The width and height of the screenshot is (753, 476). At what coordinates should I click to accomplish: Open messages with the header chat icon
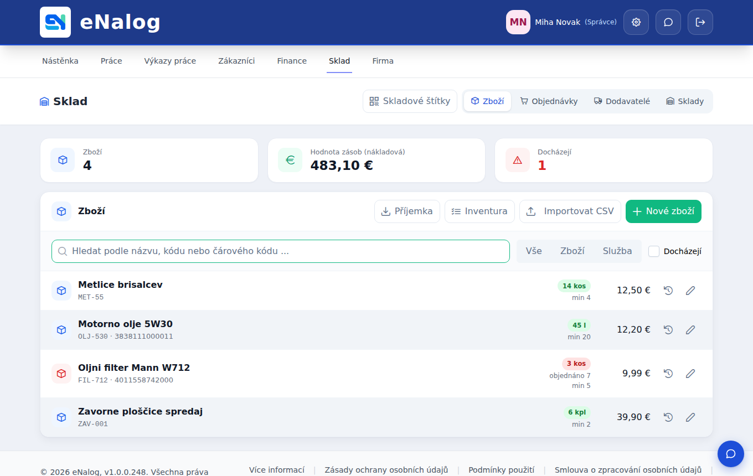click(x=668, y=22)
